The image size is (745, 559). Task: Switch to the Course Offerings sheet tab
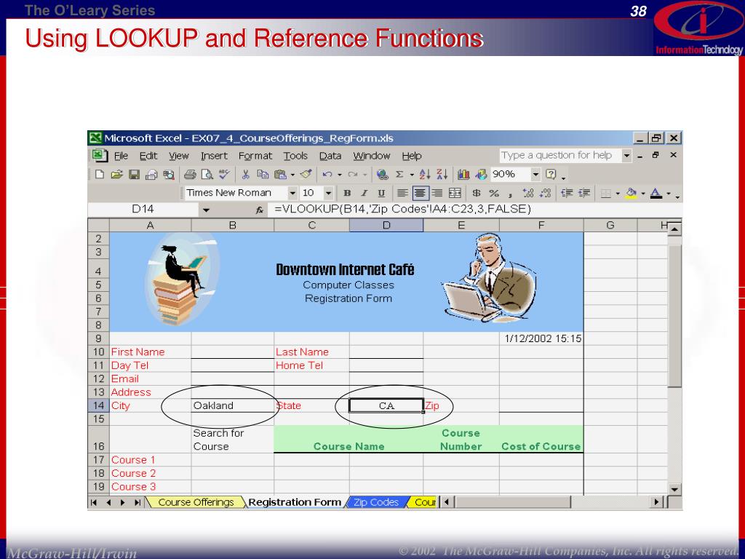[x=196, y=502]
